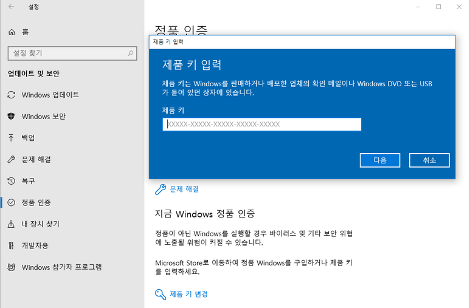The width and height of the screenshot is (470, 308).
Task: Click the 내 장치 찾기 person icon
Action: pyautogui.click(x=11, y=224)
